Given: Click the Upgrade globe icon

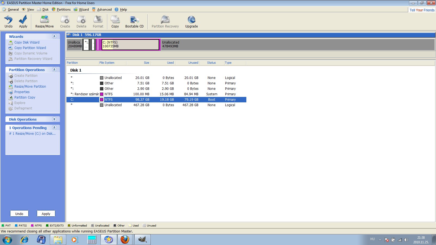Looking at the screenshot, I should [x=192, y=22].
